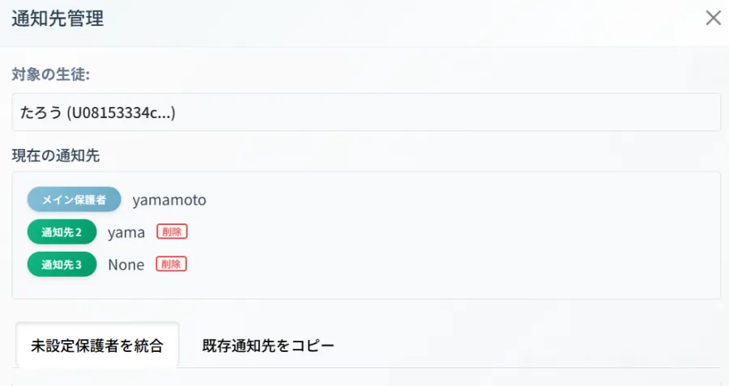Delete the None notification recipient
Image resolution: width=729 pixels, height=386 pixels.
[171, 264]
